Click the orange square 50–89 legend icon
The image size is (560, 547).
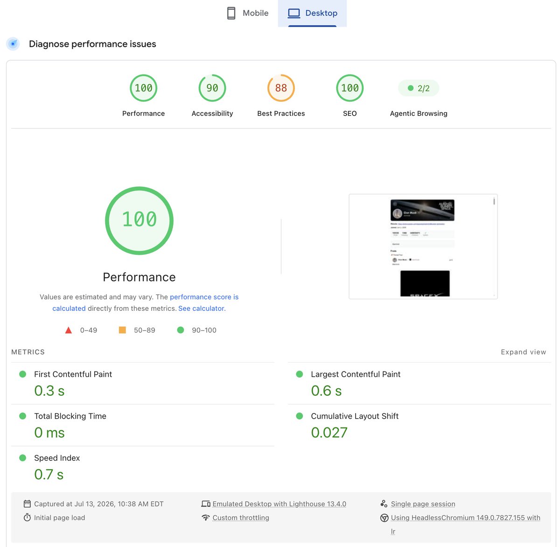122,330
